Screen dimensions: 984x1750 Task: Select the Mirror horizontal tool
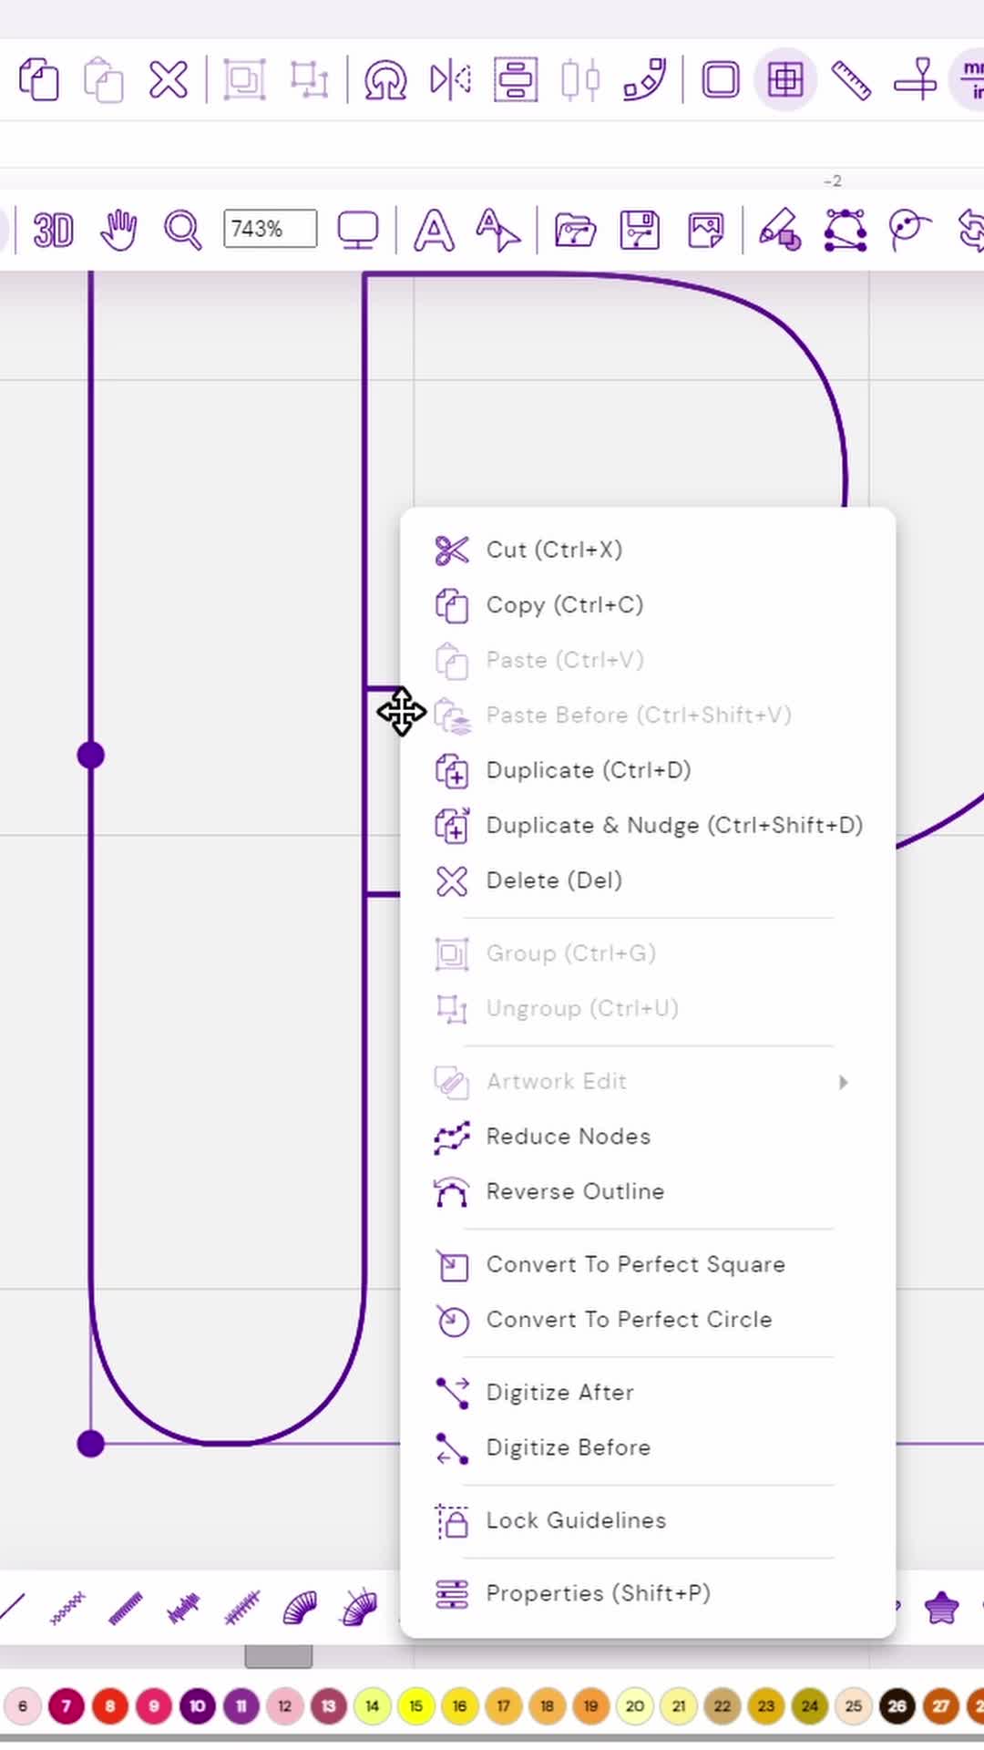tap(451, 80)
